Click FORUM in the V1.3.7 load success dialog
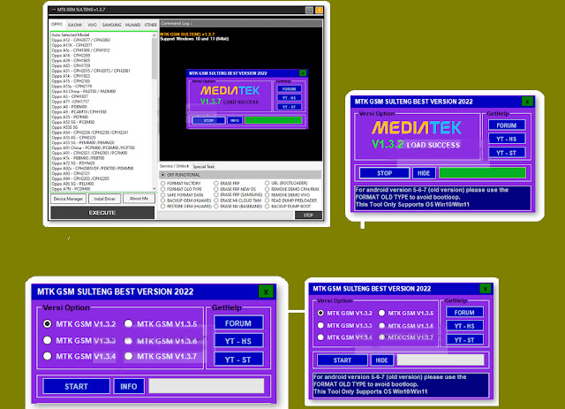Image resolution: width=565 pixels, height=409 pixels. [x=289, y=89]
